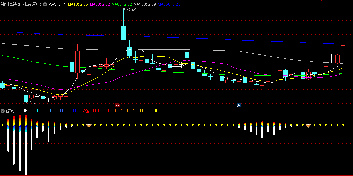Click the 破冰 indicator name
This screenshot has height=176, width=353.
coord(10,111)
